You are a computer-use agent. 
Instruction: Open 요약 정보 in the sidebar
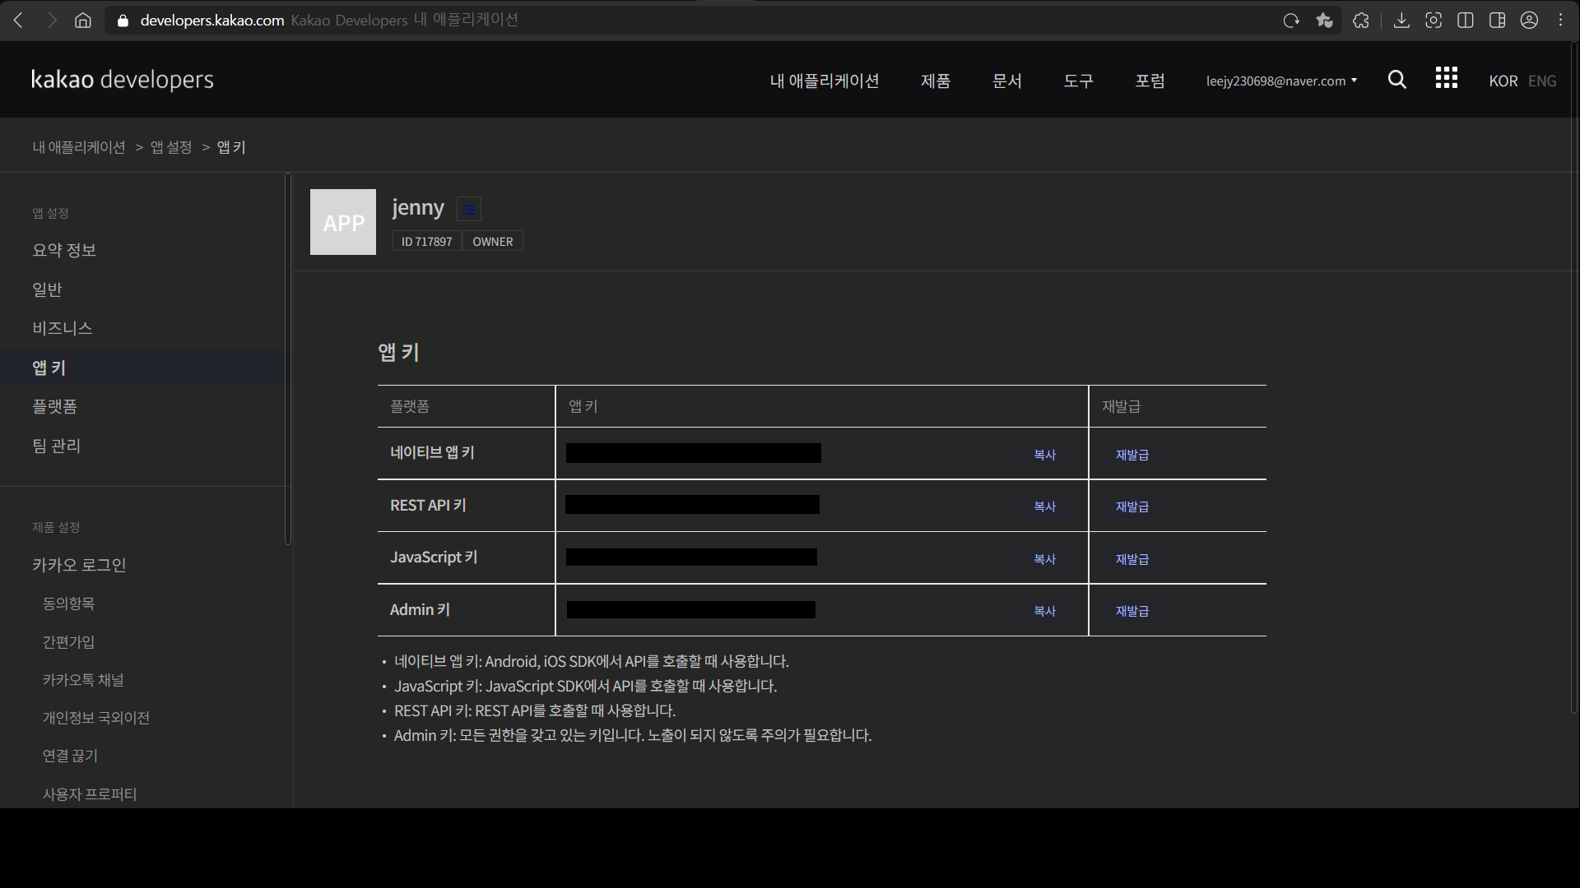click(x=64, y=250)
